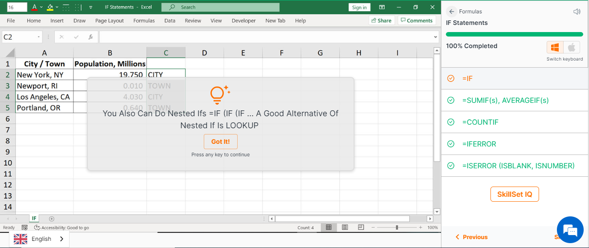Switch to the Insert ribbon tab
Image resolution: width=589 pixels, height=248 pixels.
pos(57,20)
